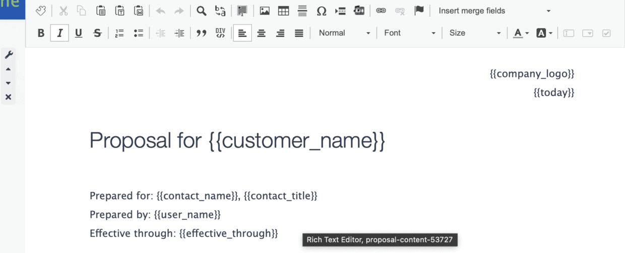Click the copy formatting icon left of Cut
Image resolution: width=625 pixels, height=253 pixels.
41,11
